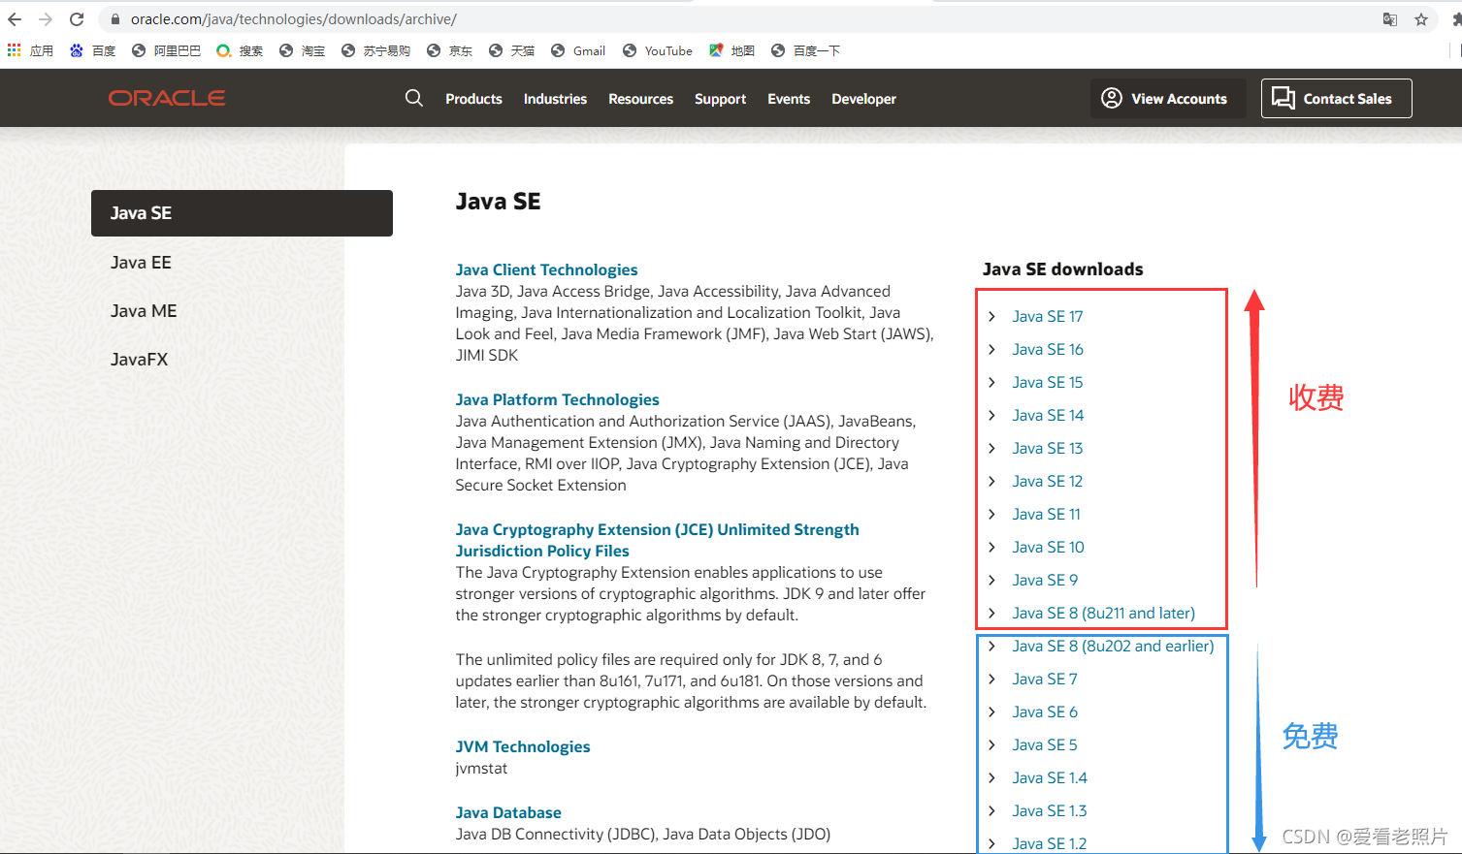Expand the Java SE 17 chevron

coord(991,316)
